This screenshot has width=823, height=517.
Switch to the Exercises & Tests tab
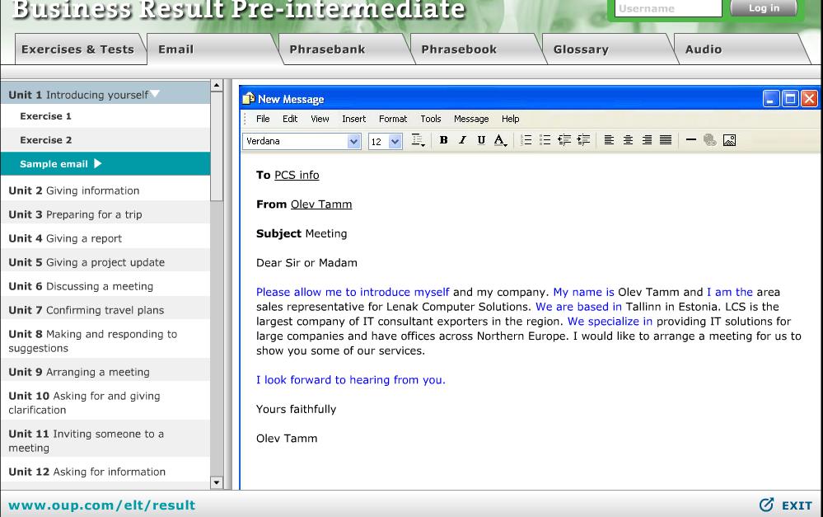(80, 49)
